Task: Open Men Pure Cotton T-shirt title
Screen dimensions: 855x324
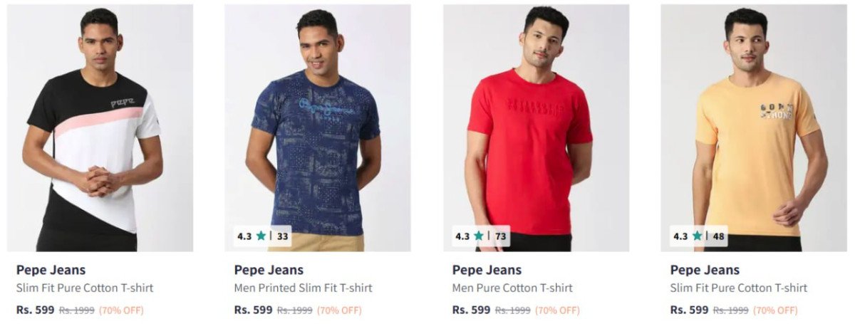Action: pyautogui.click(x=512, y=288)
